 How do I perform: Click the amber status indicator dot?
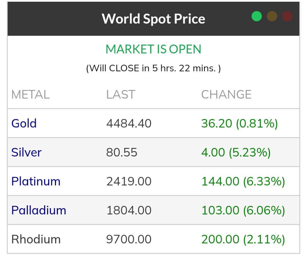(272, 16)
